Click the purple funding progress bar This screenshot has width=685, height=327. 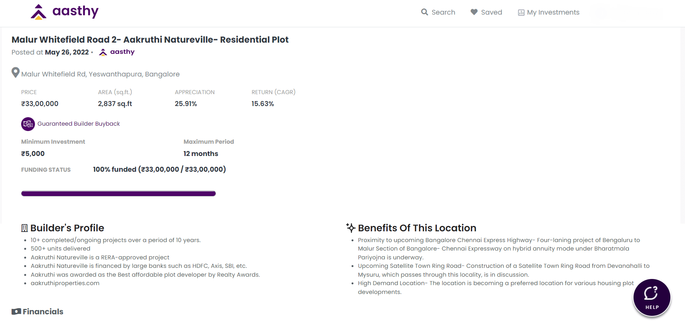click(118, 193)
